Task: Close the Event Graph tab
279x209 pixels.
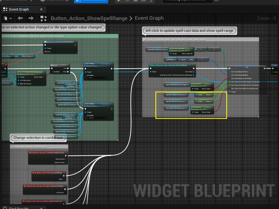Action: coord(41,9)
